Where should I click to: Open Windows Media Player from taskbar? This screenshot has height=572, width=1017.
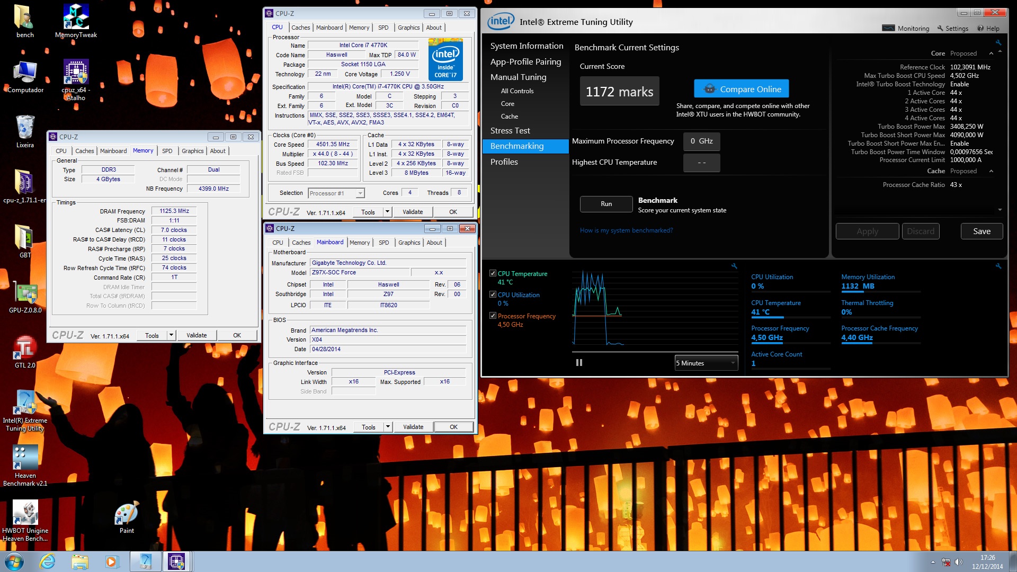(x=112, y=561)
